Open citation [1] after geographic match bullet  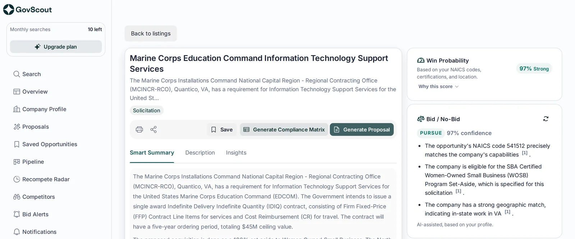point(507,212)
